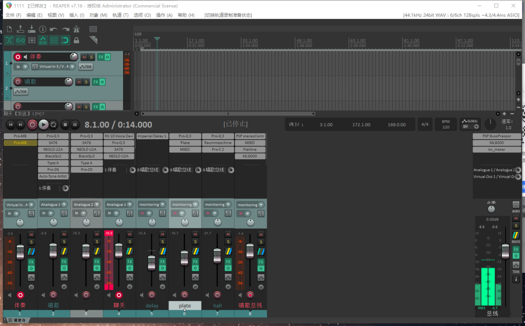Open the 轨道 (T) menu
The width and height of the screenshot is (525, 326).
(120, 15)
